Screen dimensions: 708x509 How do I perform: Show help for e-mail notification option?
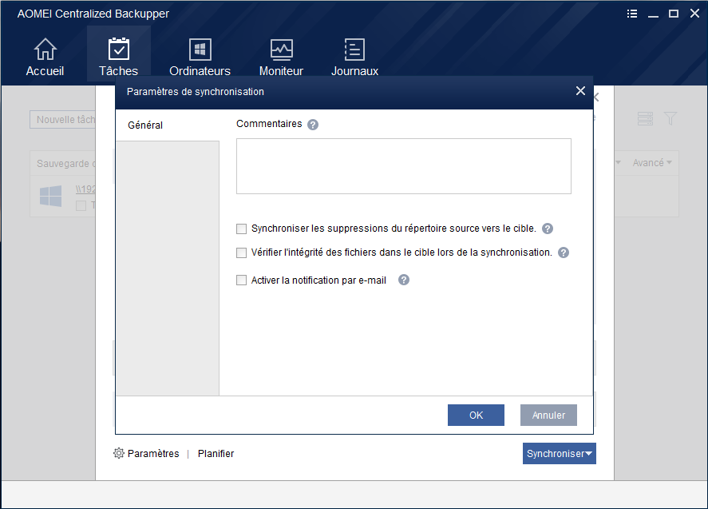(x=404, y=280)
